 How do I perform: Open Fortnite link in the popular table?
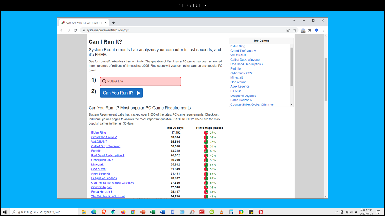[96, 151]
